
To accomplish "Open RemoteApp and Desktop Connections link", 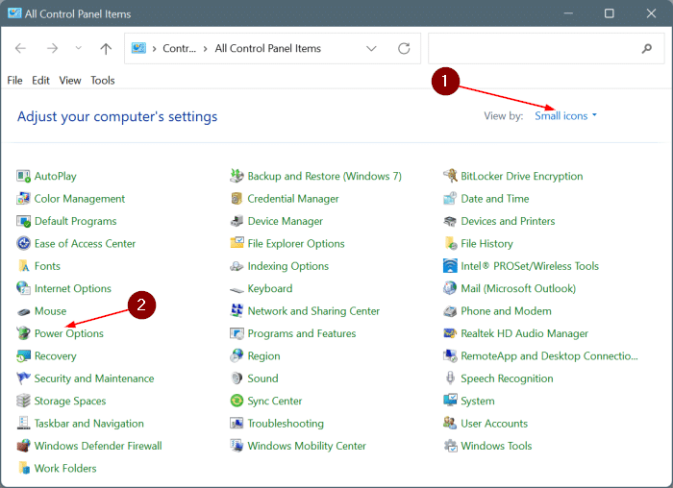I will pyautogui.click(x=549, y=356).
